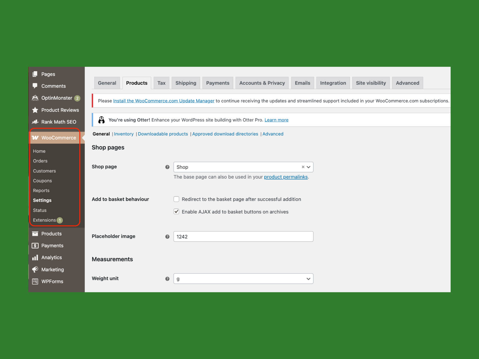Open Product Reviews star icon
This screenshot has width=479, height=359.
35,110
